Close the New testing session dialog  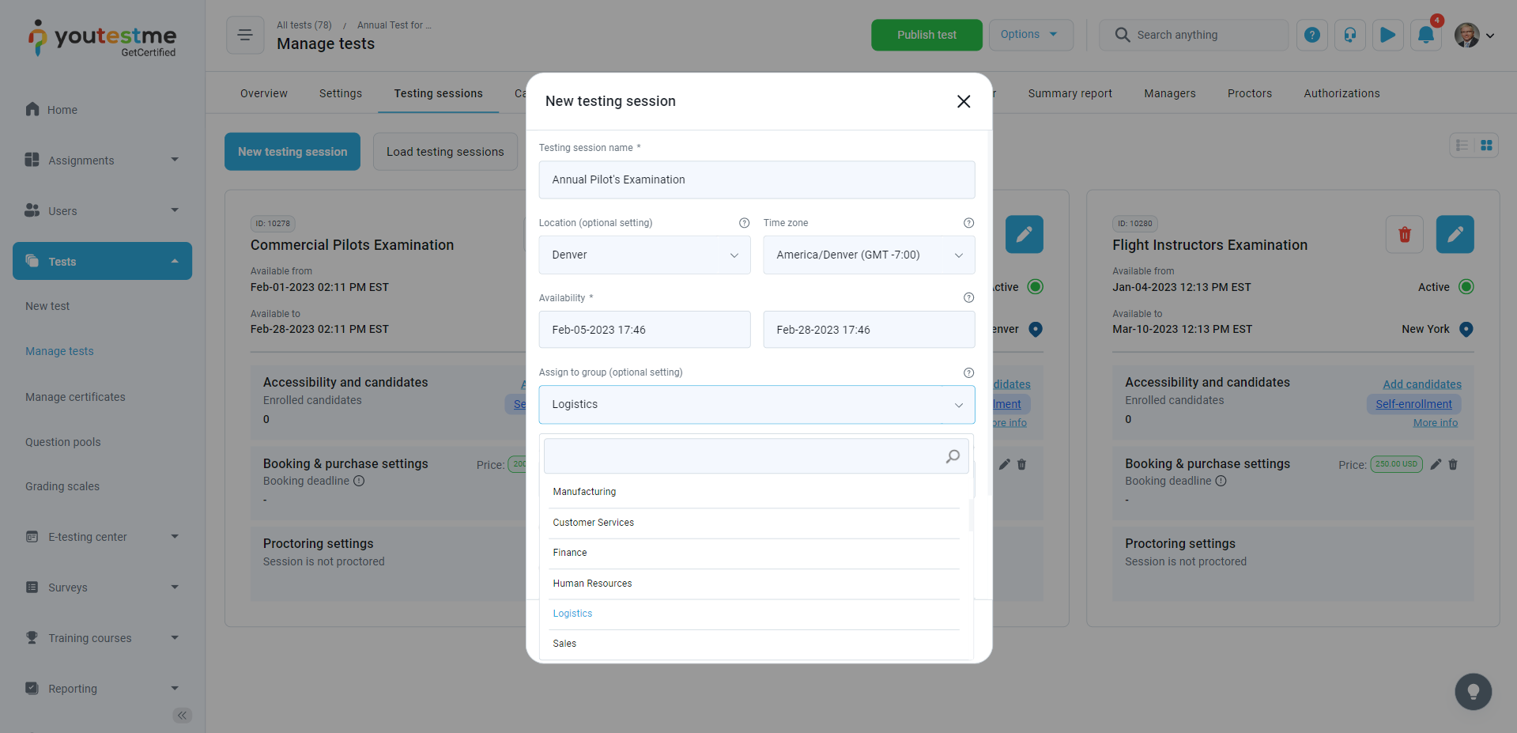tap(963, 101)
